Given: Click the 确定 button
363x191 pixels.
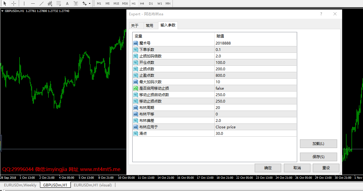Looking at the screenshot, I should pos(268,168).
